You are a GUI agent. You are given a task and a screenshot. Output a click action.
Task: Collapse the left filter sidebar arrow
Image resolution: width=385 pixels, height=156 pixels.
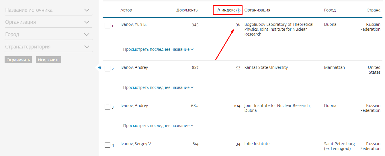point(99,68)
